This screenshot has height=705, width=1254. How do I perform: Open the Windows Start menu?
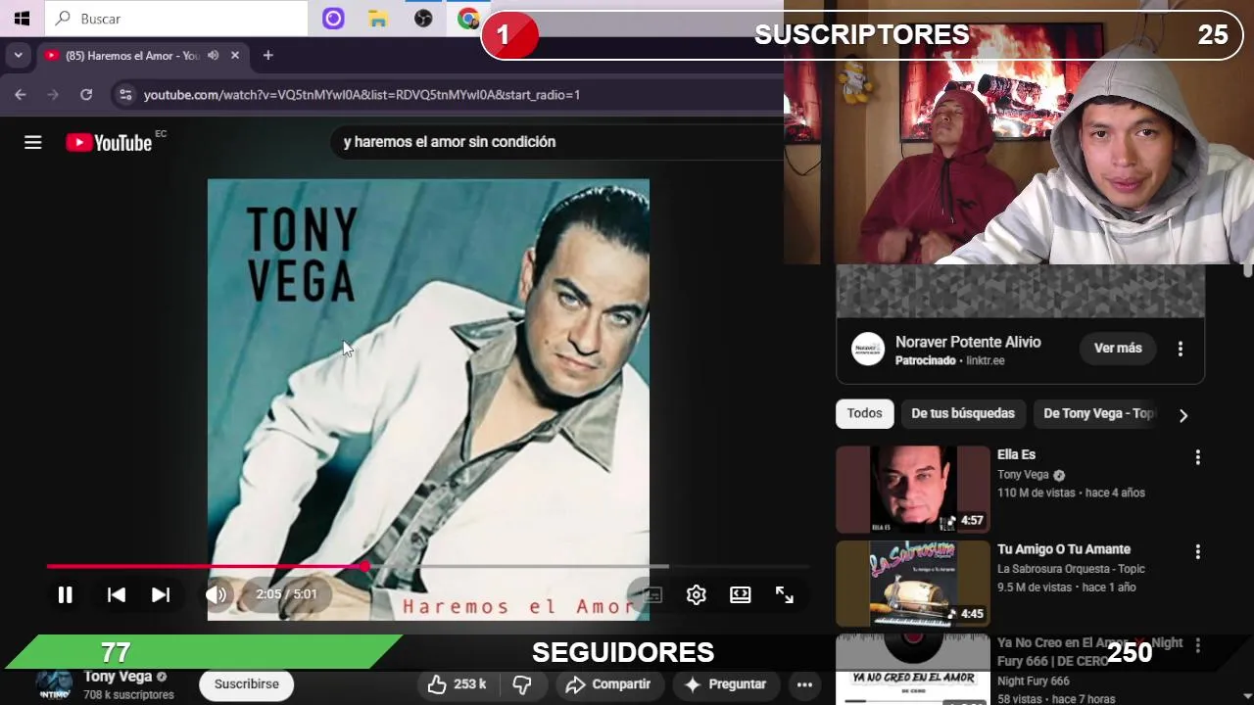pyautogui.click(x=22, y=18)
